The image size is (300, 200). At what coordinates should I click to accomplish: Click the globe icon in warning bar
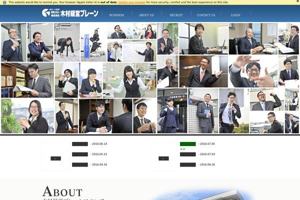pos(4,2)
